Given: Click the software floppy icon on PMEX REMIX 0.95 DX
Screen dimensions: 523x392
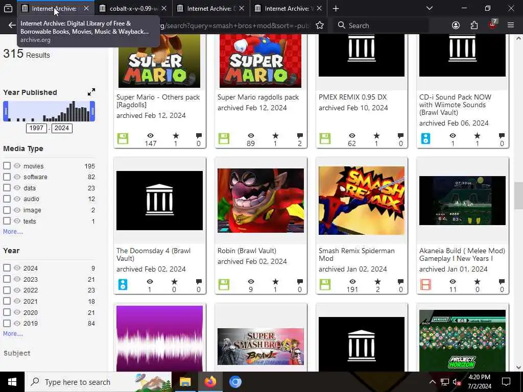Looking at the screenshot, I should pos(325,138).
